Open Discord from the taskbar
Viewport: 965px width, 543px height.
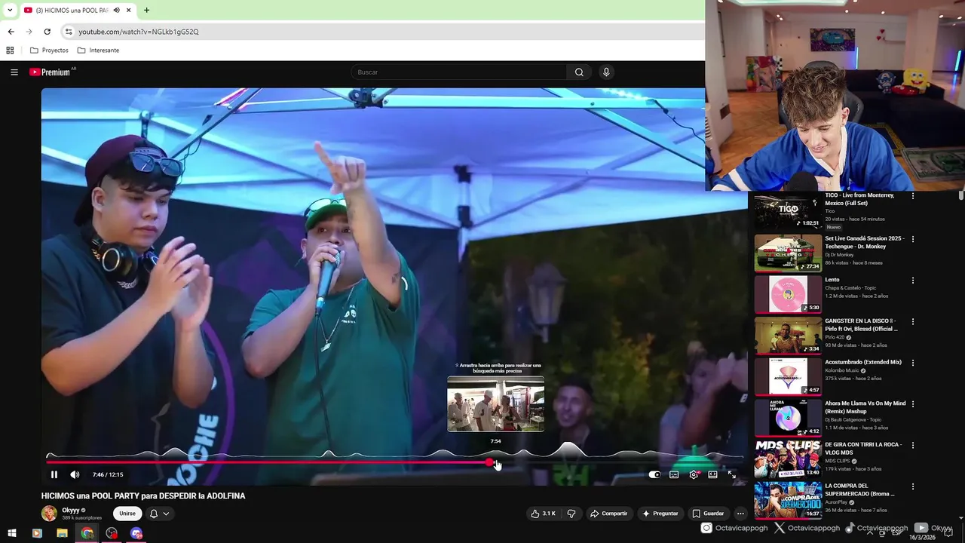pyautogui.click(x=136, y=533)
